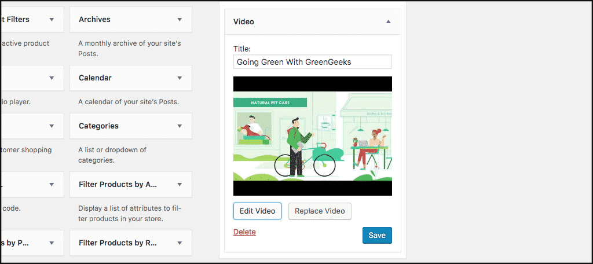
Task: Expand the widget arrow left of Filter Products by R
Action: point(52,243)
